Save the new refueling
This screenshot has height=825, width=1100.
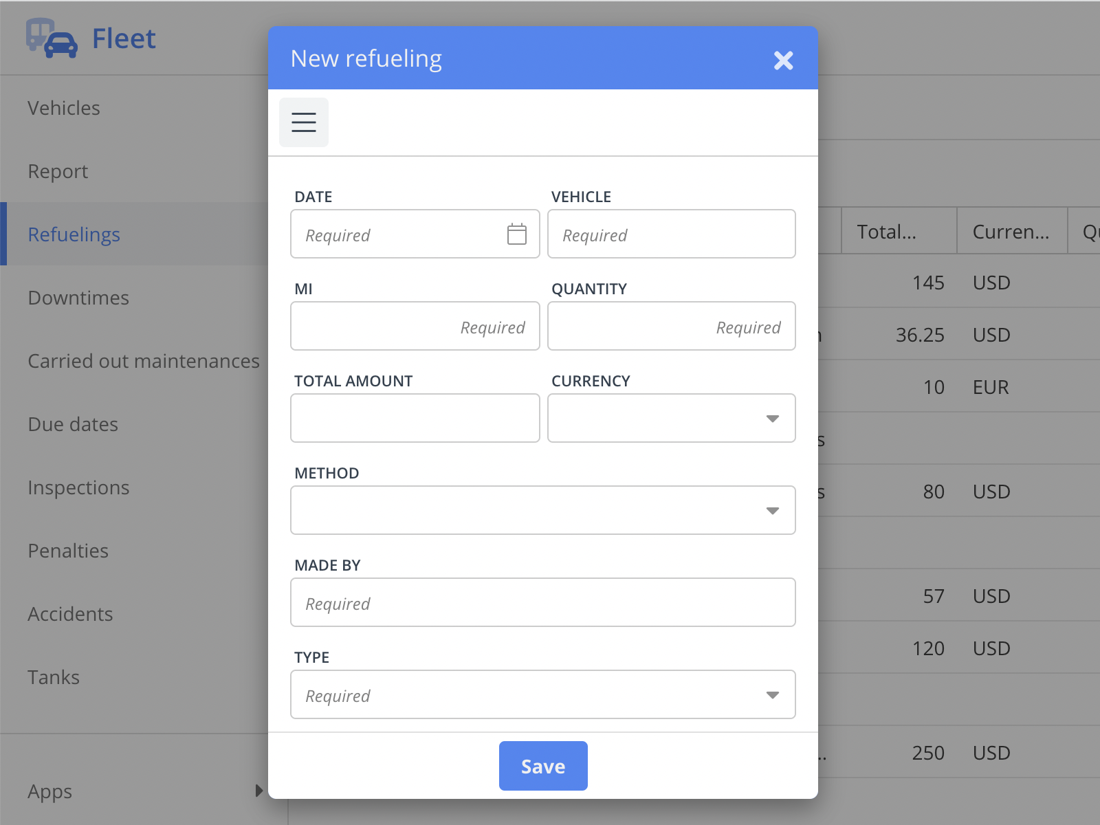543,766
